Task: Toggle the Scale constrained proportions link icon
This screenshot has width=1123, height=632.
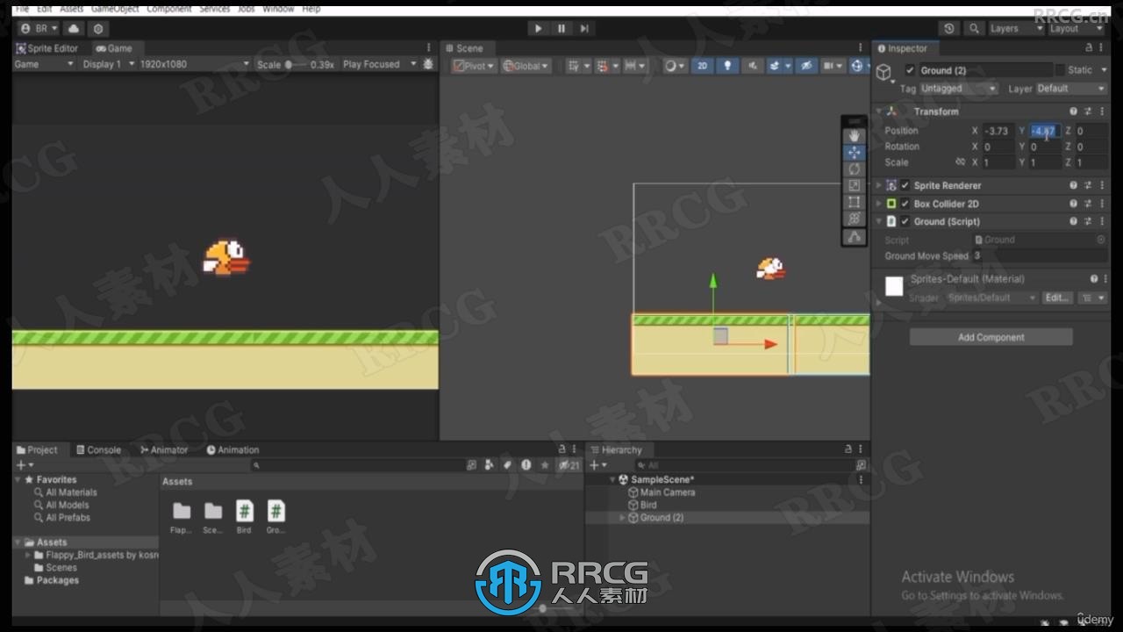Action: (x=960, y=162)
